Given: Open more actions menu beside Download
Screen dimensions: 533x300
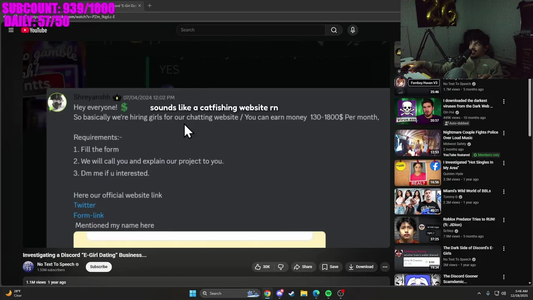Looking at the screenshot, I should click(385, 267).
